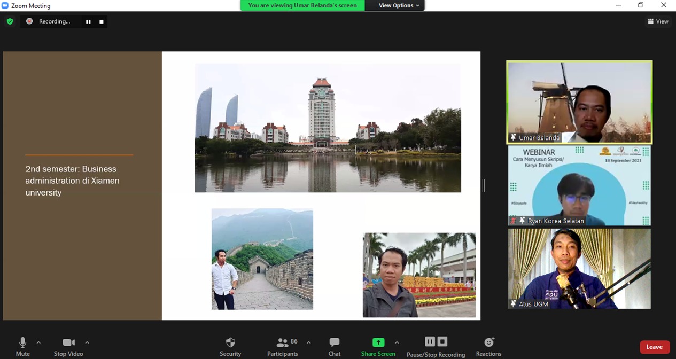Select Ryan Korea Selatan's video thumbnail

tap(579, 185)
